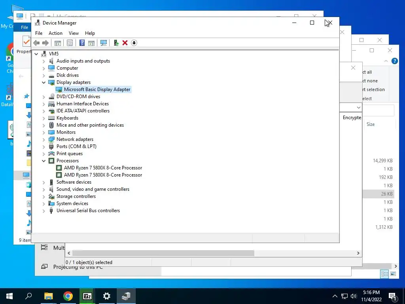The image size is (405, 304).
Task: Select the first AMD Ryzen 7 5800X processor entry
Action: 103,168
